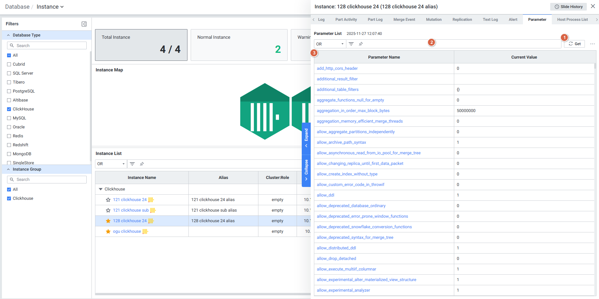Open more options ellipsis next to Get
This screenshot has height=299, width=599.
pos(592,44)
